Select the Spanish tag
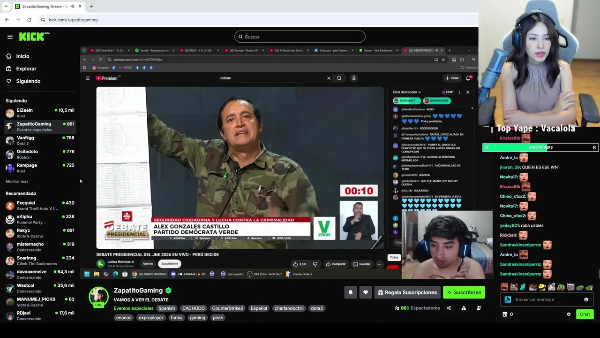Viewport: 600px width, 338px height. coord(166,308)
